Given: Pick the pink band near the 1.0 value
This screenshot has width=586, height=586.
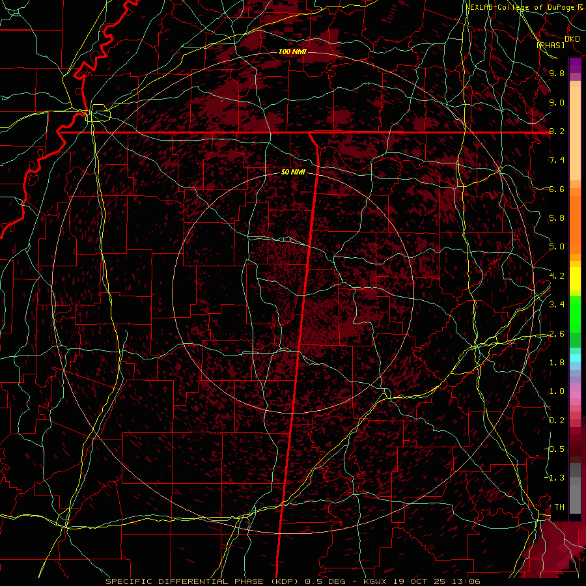Looking at the screenshot, I should [575, 395].
